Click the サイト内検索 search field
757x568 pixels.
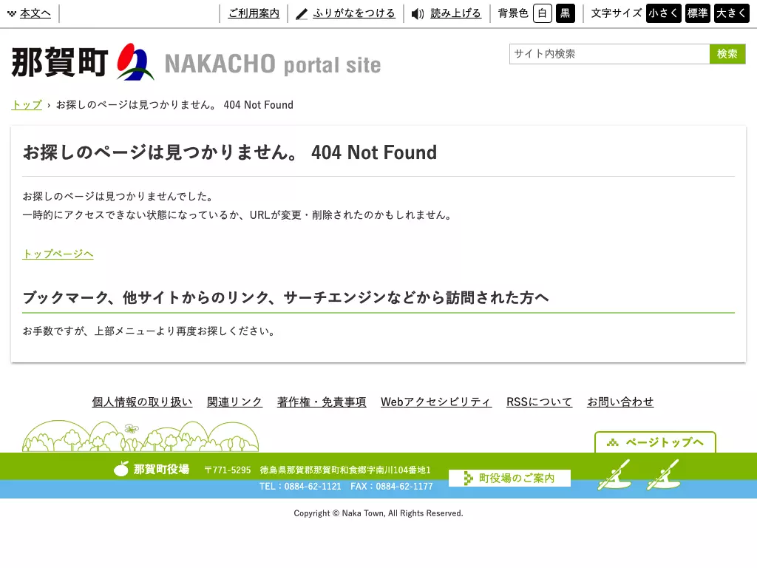(609, 54)
